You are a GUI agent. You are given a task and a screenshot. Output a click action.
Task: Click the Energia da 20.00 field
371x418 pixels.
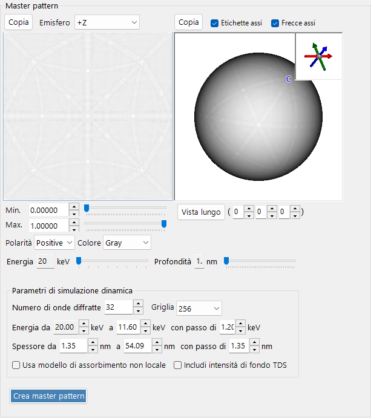pos(66,327)
